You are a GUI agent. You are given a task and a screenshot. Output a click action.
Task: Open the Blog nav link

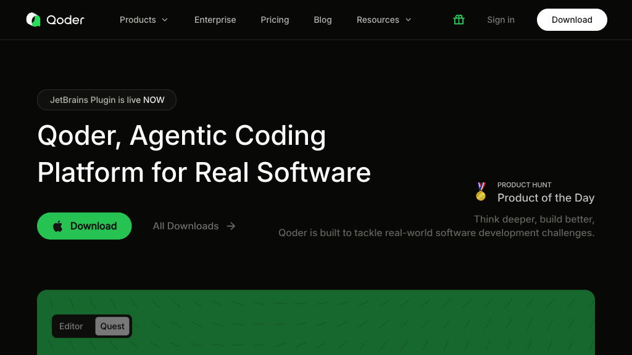323,20
